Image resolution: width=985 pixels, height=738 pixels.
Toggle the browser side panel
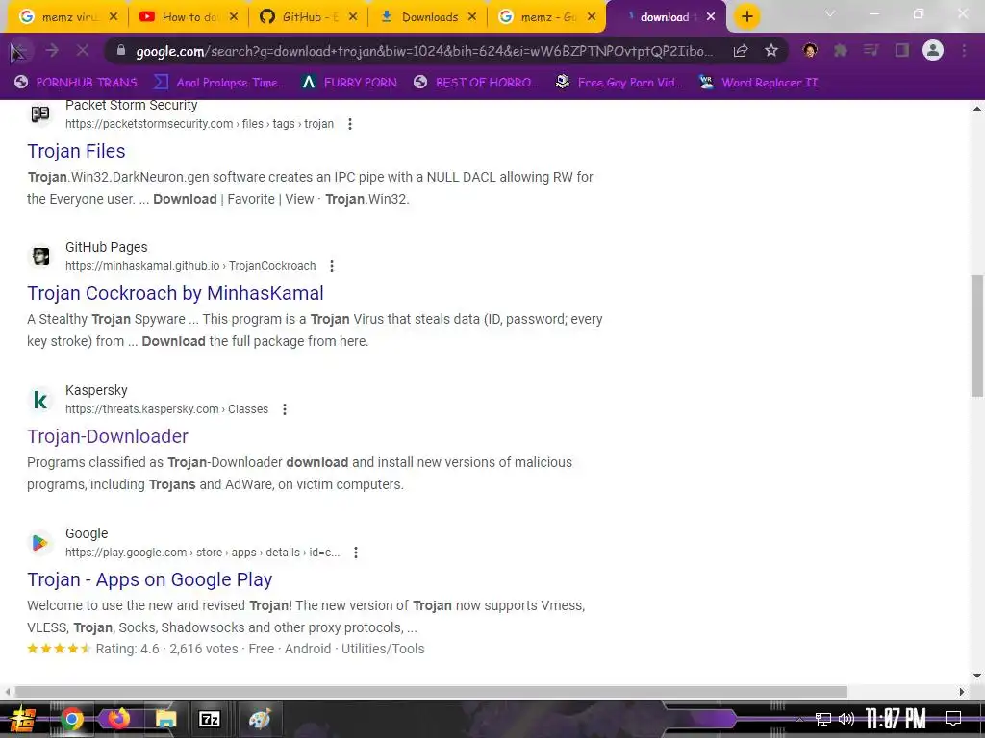point(902,50)
